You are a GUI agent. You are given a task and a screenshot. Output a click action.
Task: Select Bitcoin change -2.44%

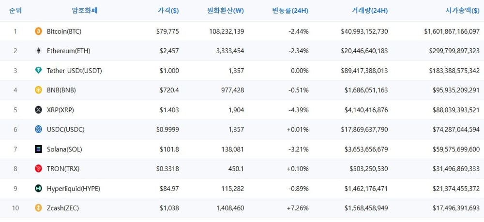[x=298, y=31]
